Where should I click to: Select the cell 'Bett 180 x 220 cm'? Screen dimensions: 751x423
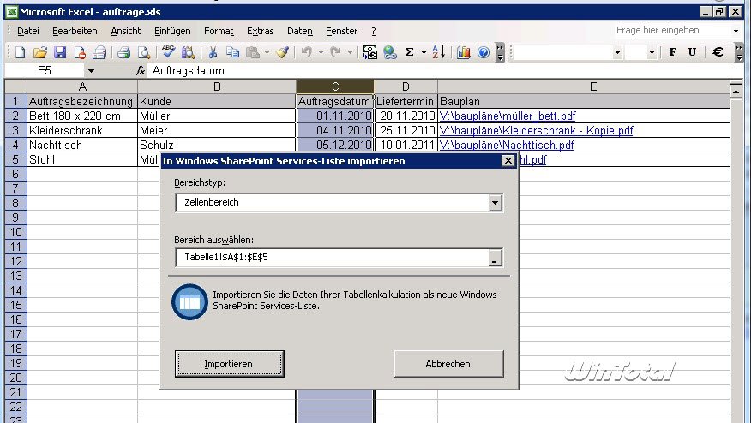pyautogui.click(x=82, y=116)
